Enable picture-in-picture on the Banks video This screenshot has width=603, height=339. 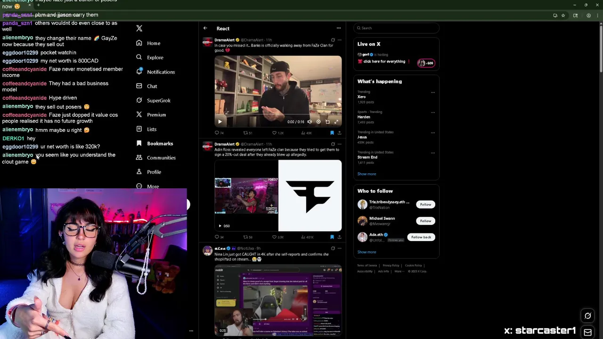point(327,121)
